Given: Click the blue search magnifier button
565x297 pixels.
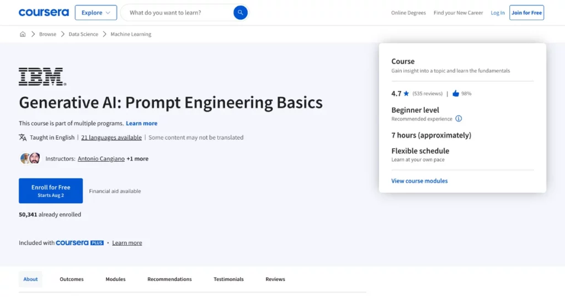Looking at the screenshot, I should coord(241,13).
